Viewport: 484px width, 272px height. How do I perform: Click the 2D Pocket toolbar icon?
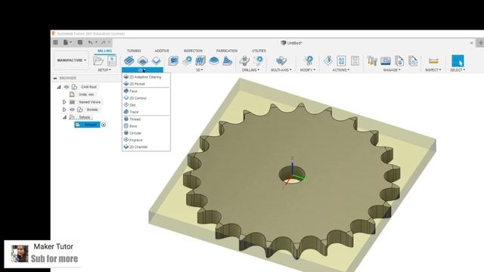143,60
